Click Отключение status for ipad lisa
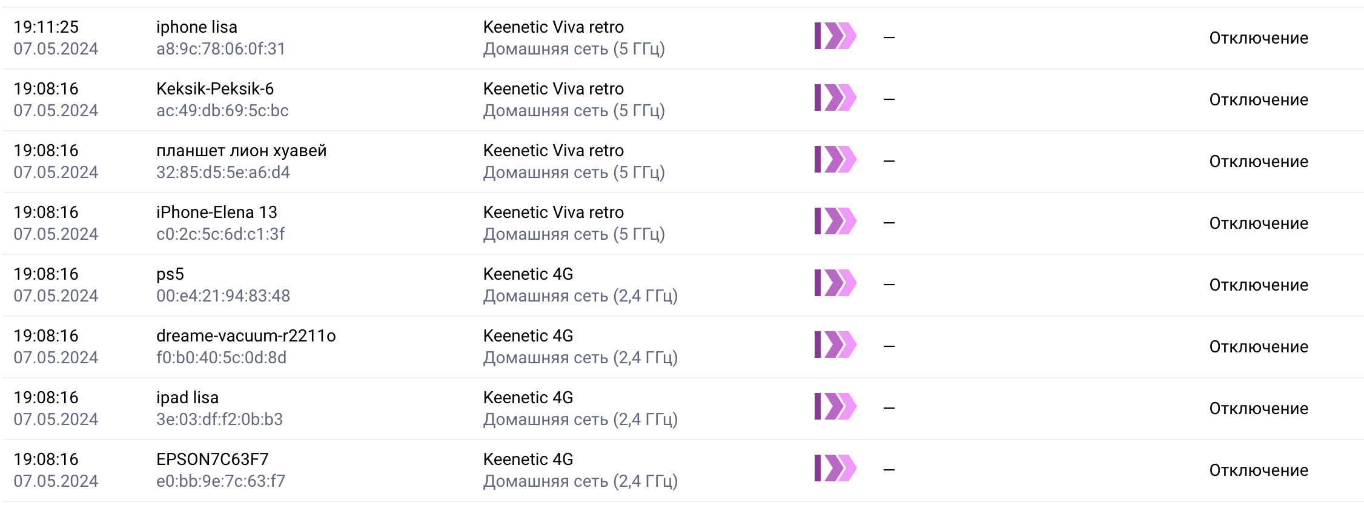The width and height of the screenshot is (1364, 511). (x=1259, y=409)
